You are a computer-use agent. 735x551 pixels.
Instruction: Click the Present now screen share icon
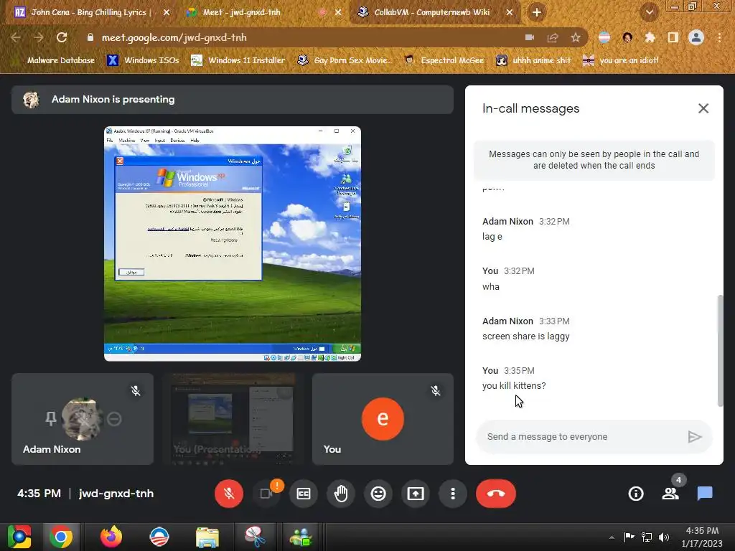pyautogui.click(x=416, y=494)
